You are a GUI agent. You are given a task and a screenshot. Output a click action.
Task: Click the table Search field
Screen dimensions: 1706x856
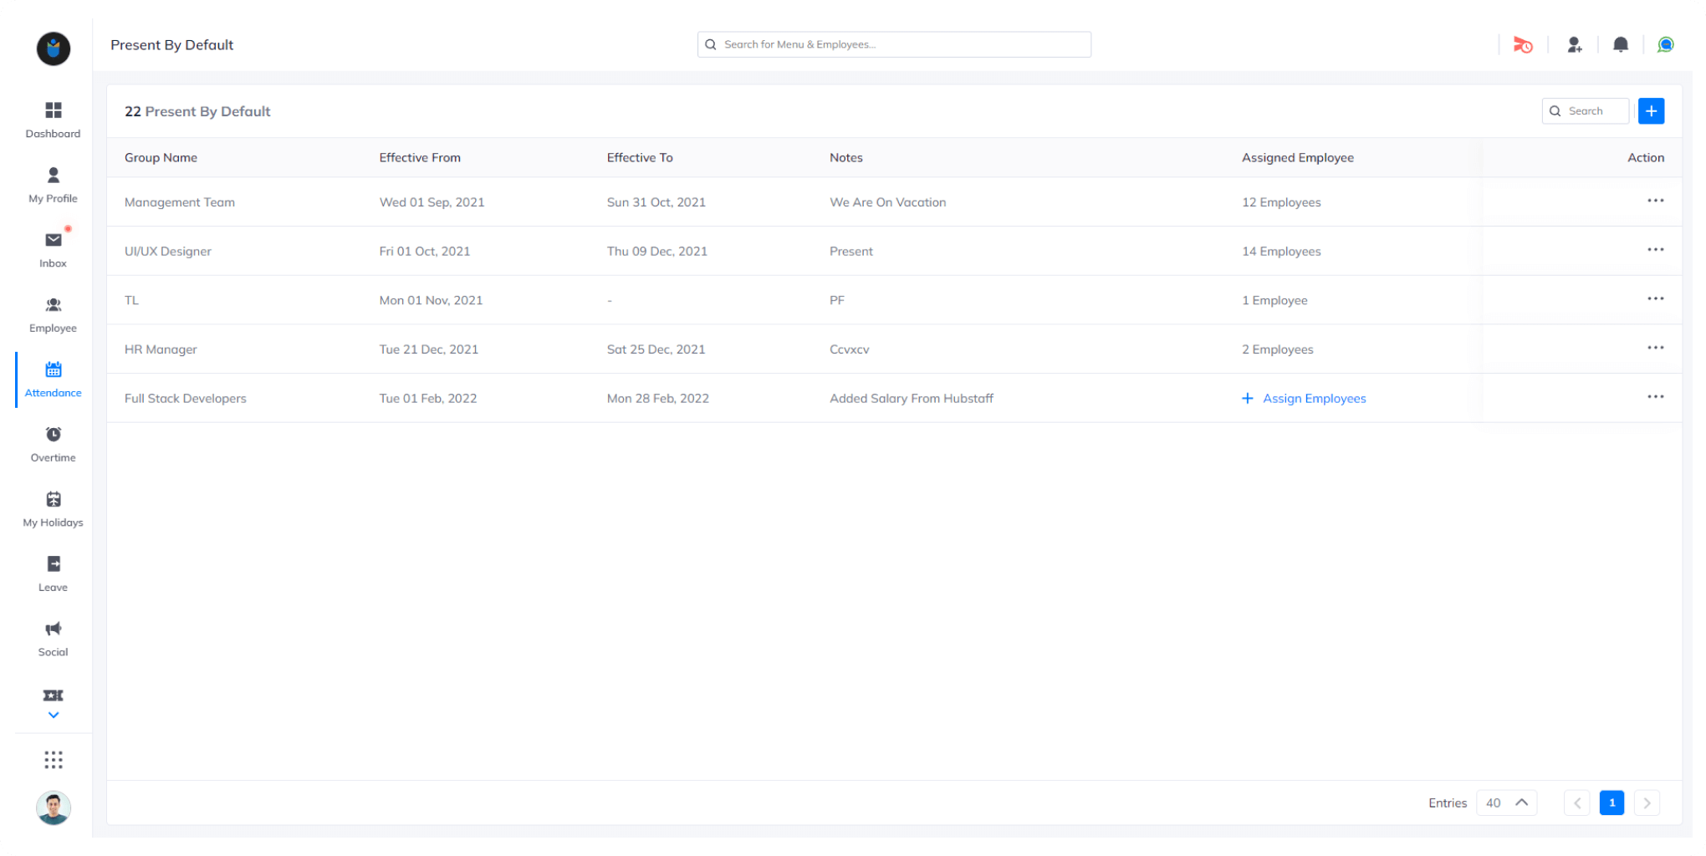(1585, 111)
